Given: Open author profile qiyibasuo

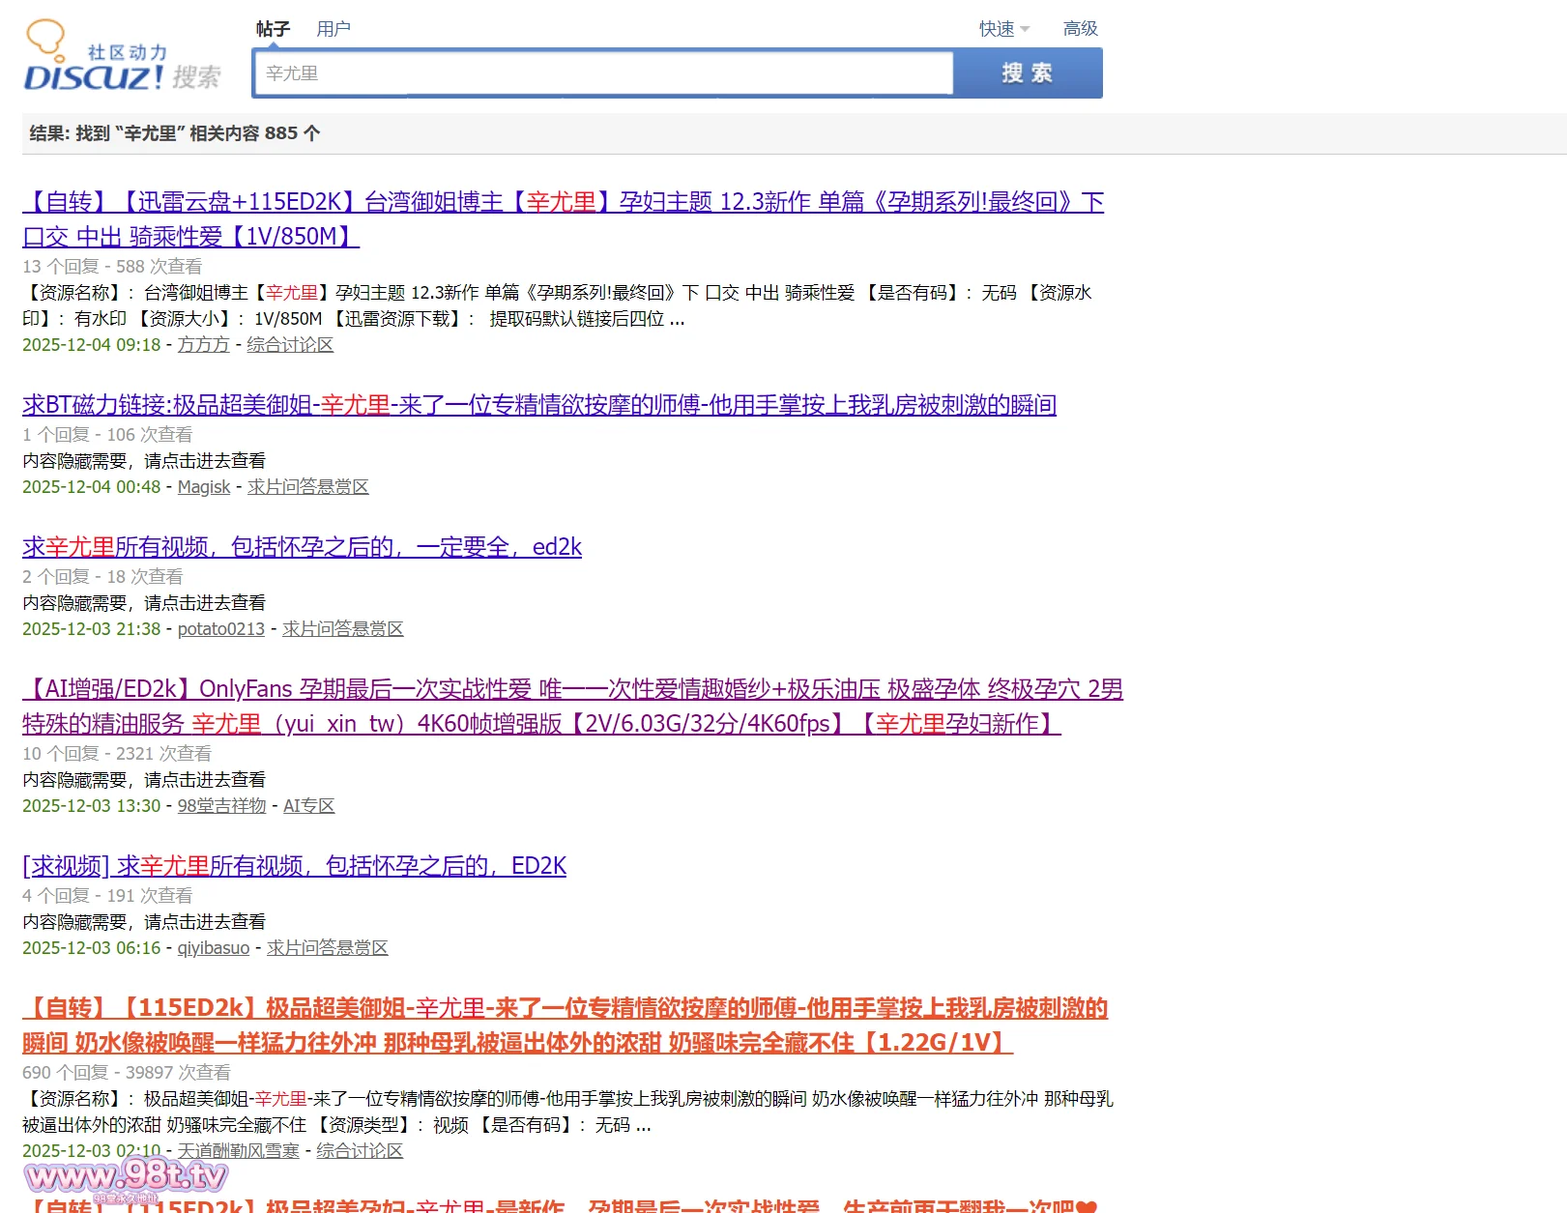Looking at the screenshot, I should pyautogui.click(x=213, y=948).
